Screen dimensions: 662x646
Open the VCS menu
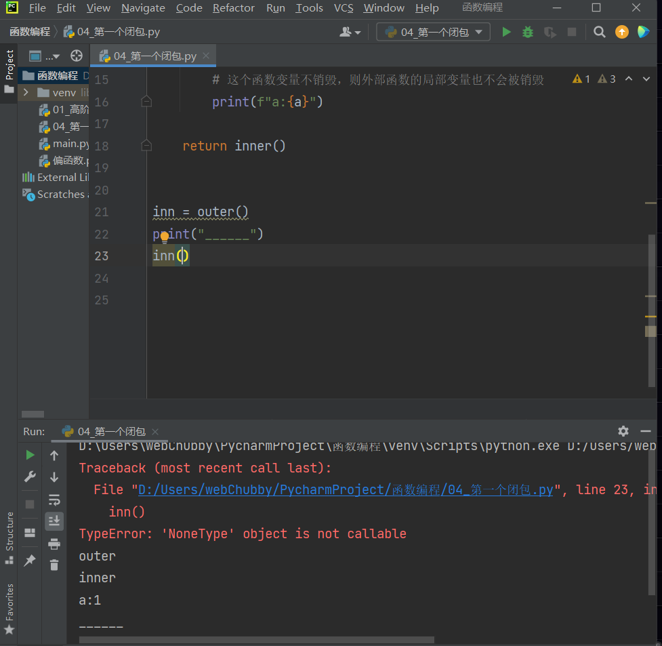(344, 8)
